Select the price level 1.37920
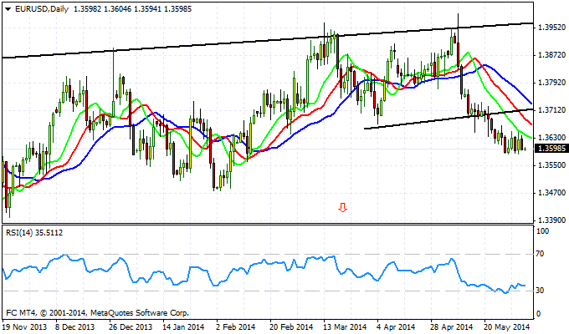 [x=551, y=83]
